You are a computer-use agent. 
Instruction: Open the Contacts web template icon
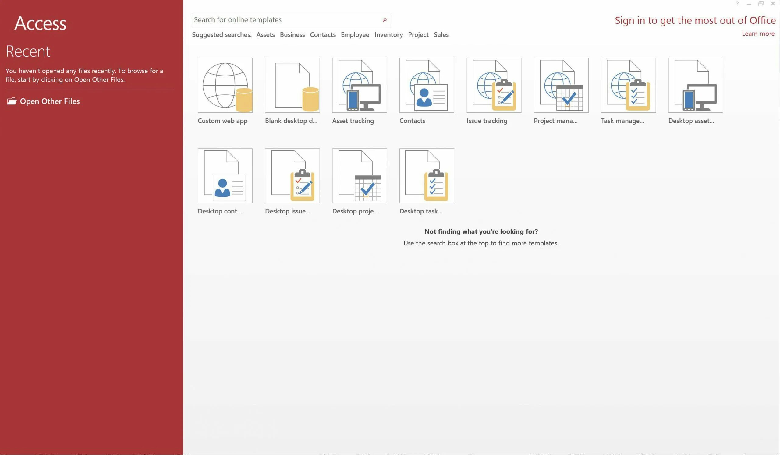pyautogui.click(x=427, y=85)
